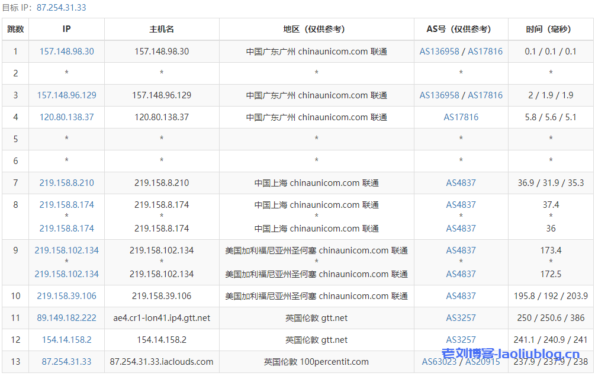This screenshot has height=376, width=595.
Task: Click the target IP 87.254.31.33 at top
Action: point(61,8)
